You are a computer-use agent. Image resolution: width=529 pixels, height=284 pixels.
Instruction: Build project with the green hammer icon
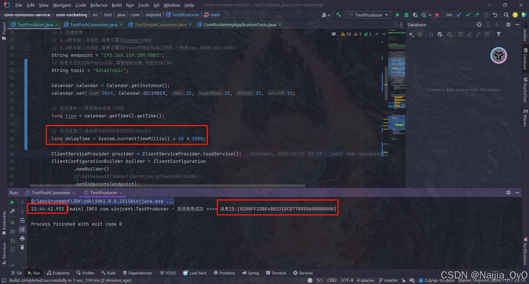coord(339,15)
